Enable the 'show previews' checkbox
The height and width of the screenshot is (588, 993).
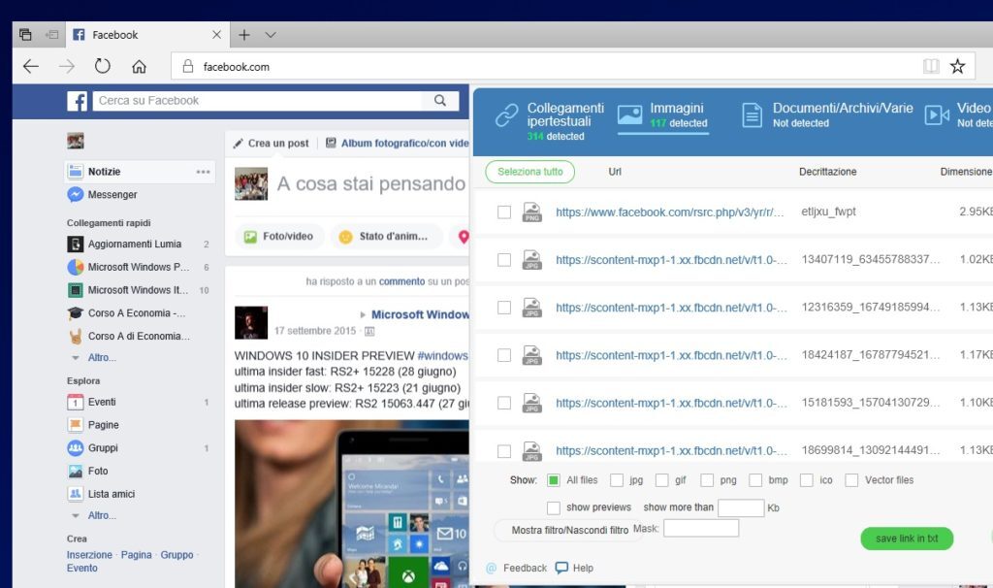click(x=554, y=507)
